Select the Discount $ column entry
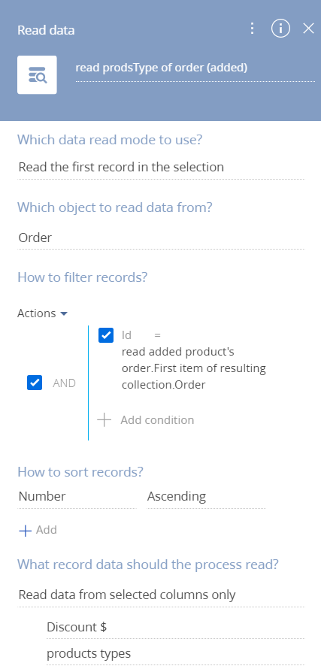Image resolution: width=321 pixels, height=669 pixels. (175, 627)
